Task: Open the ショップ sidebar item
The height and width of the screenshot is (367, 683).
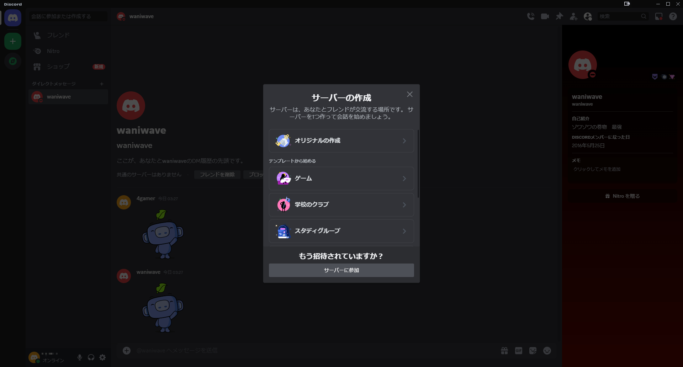Action: click(x=68, y=67)
